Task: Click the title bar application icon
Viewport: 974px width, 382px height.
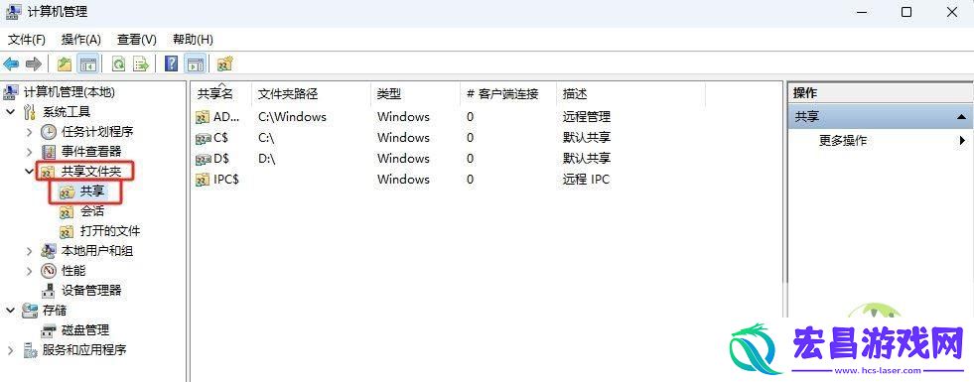Action: [x=15, y=12]
